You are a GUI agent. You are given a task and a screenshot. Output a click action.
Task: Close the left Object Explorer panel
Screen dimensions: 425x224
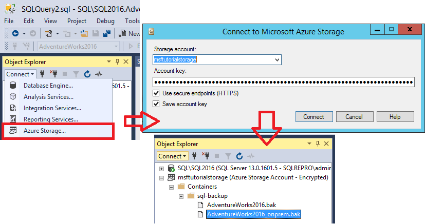[x=126, y=62]
